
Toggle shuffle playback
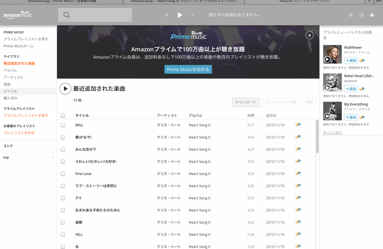350,15
